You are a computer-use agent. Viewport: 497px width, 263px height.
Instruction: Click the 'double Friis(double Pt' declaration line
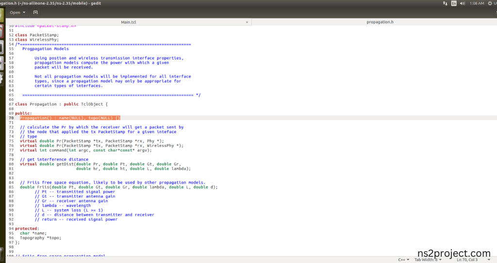point(119,187)
